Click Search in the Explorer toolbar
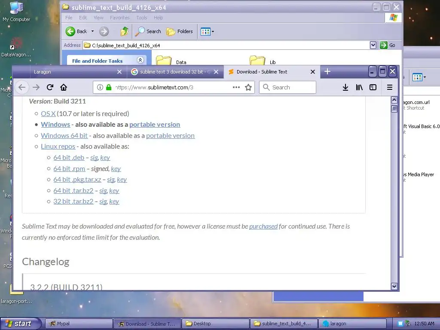 (x=148, y=31)
